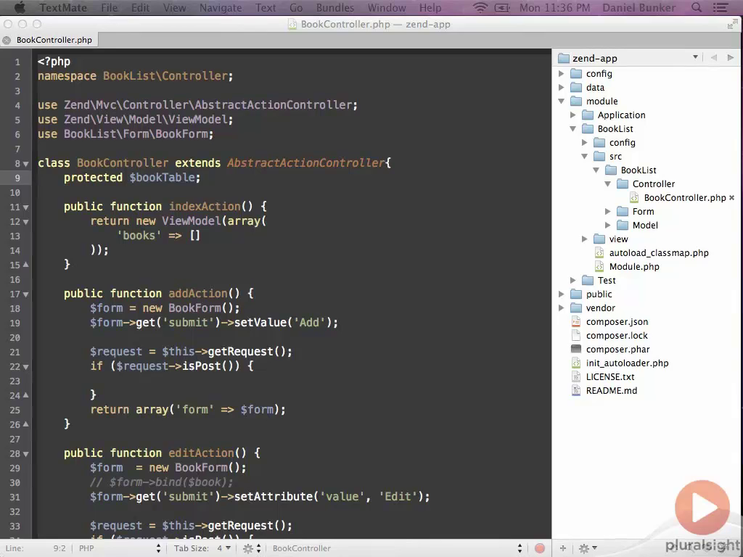Open the zend-app folder dropdown
Screen dimensions: 743x557
tap(695, 57)
